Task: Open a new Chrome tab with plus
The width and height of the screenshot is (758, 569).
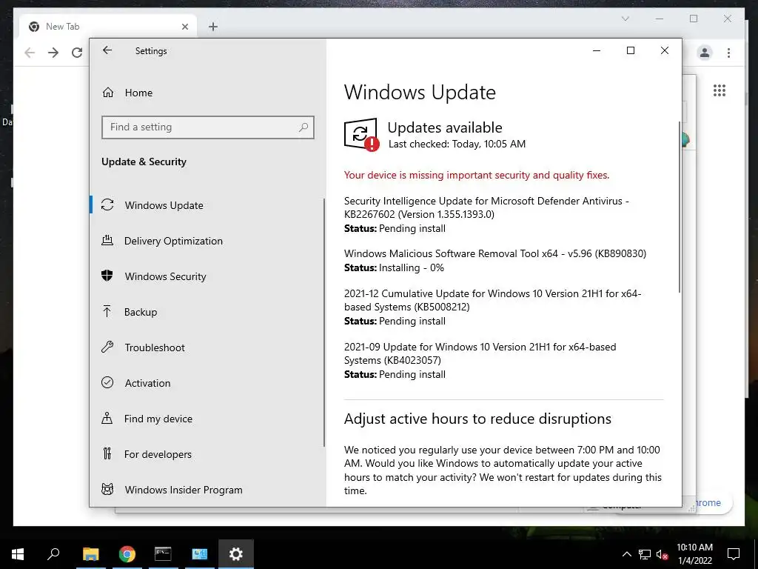Action: 213,27
